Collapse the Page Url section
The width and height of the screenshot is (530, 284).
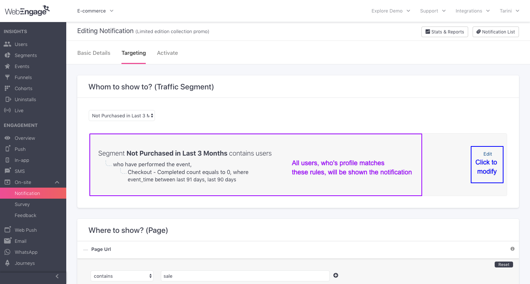point(85,249)
